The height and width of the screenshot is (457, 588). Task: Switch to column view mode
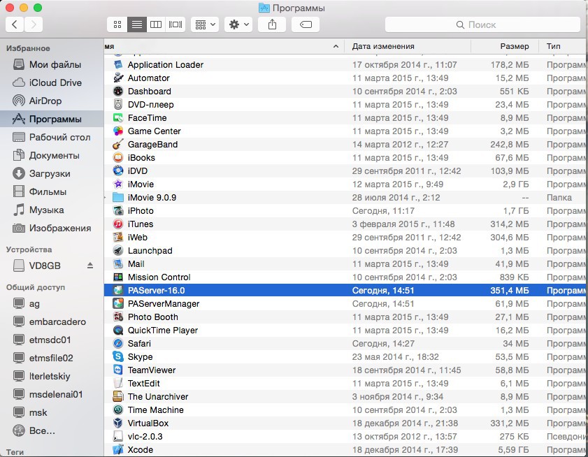point(155,24)
